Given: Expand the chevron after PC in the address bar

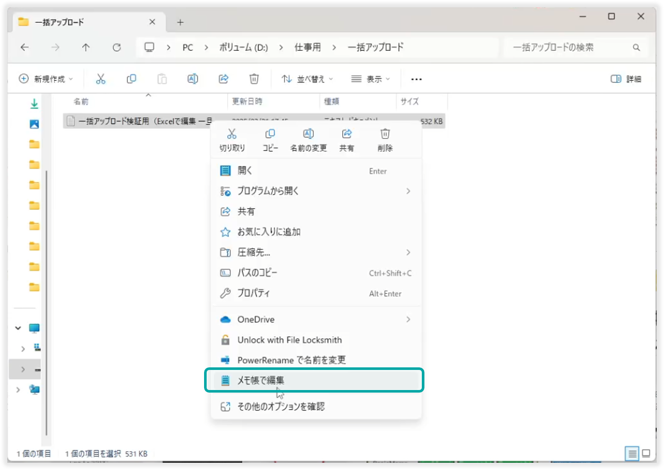Looking at the screenshot, I should click(206, 47).
